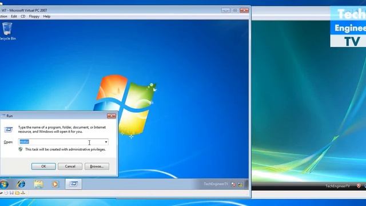Screen dimensions: 366x206
Task: Click the Action Center flag tray icon
Action: [x=233, y=184]
